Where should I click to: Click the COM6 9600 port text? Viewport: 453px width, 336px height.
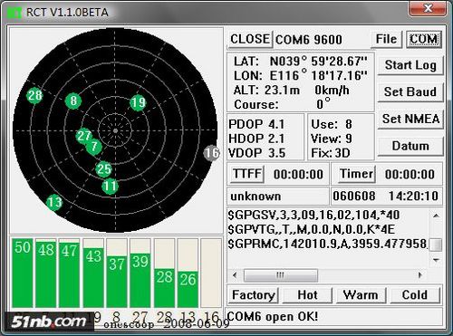point(309,40)
